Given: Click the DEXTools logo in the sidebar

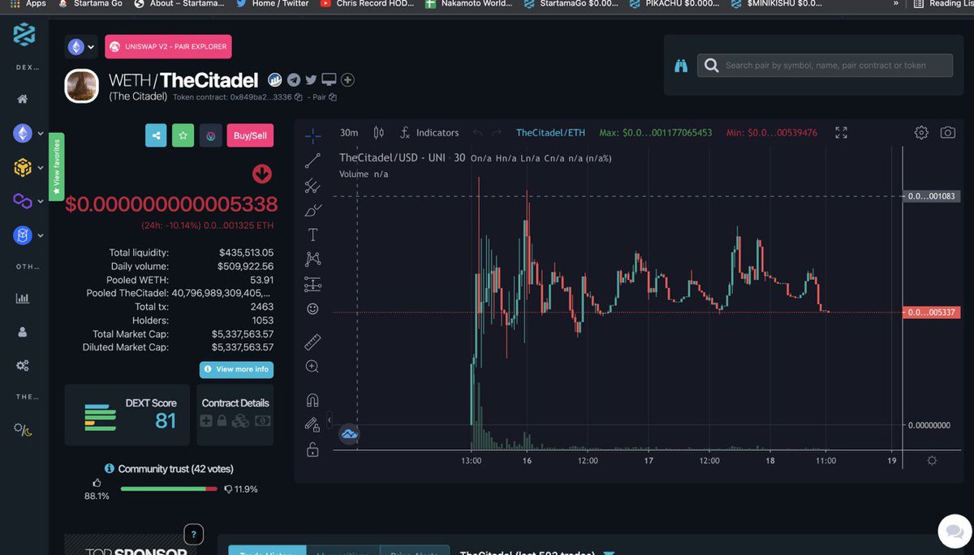Looking at the screenshot, I should coord(24,36).
